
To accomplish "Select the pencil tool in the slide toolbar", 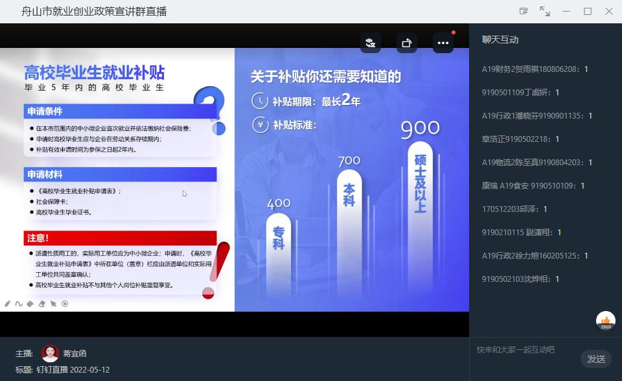I will 8,303.
